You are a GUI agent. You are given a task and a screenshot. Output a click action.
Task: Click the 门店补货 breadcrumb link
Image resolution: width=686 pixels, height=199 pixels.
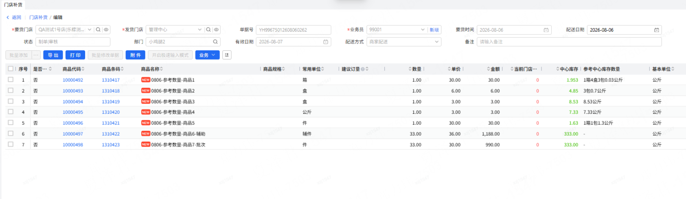[x=38, y=17]
